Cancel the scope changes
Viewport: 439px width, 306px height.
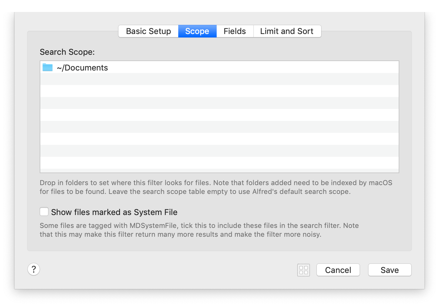click(x=338, y=270)
